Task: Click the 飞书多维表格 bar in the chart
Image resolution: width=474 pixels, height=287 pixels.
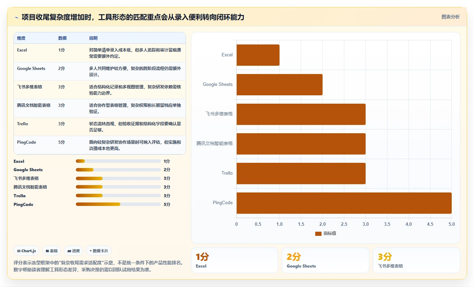Action: (x=301, y=114)
